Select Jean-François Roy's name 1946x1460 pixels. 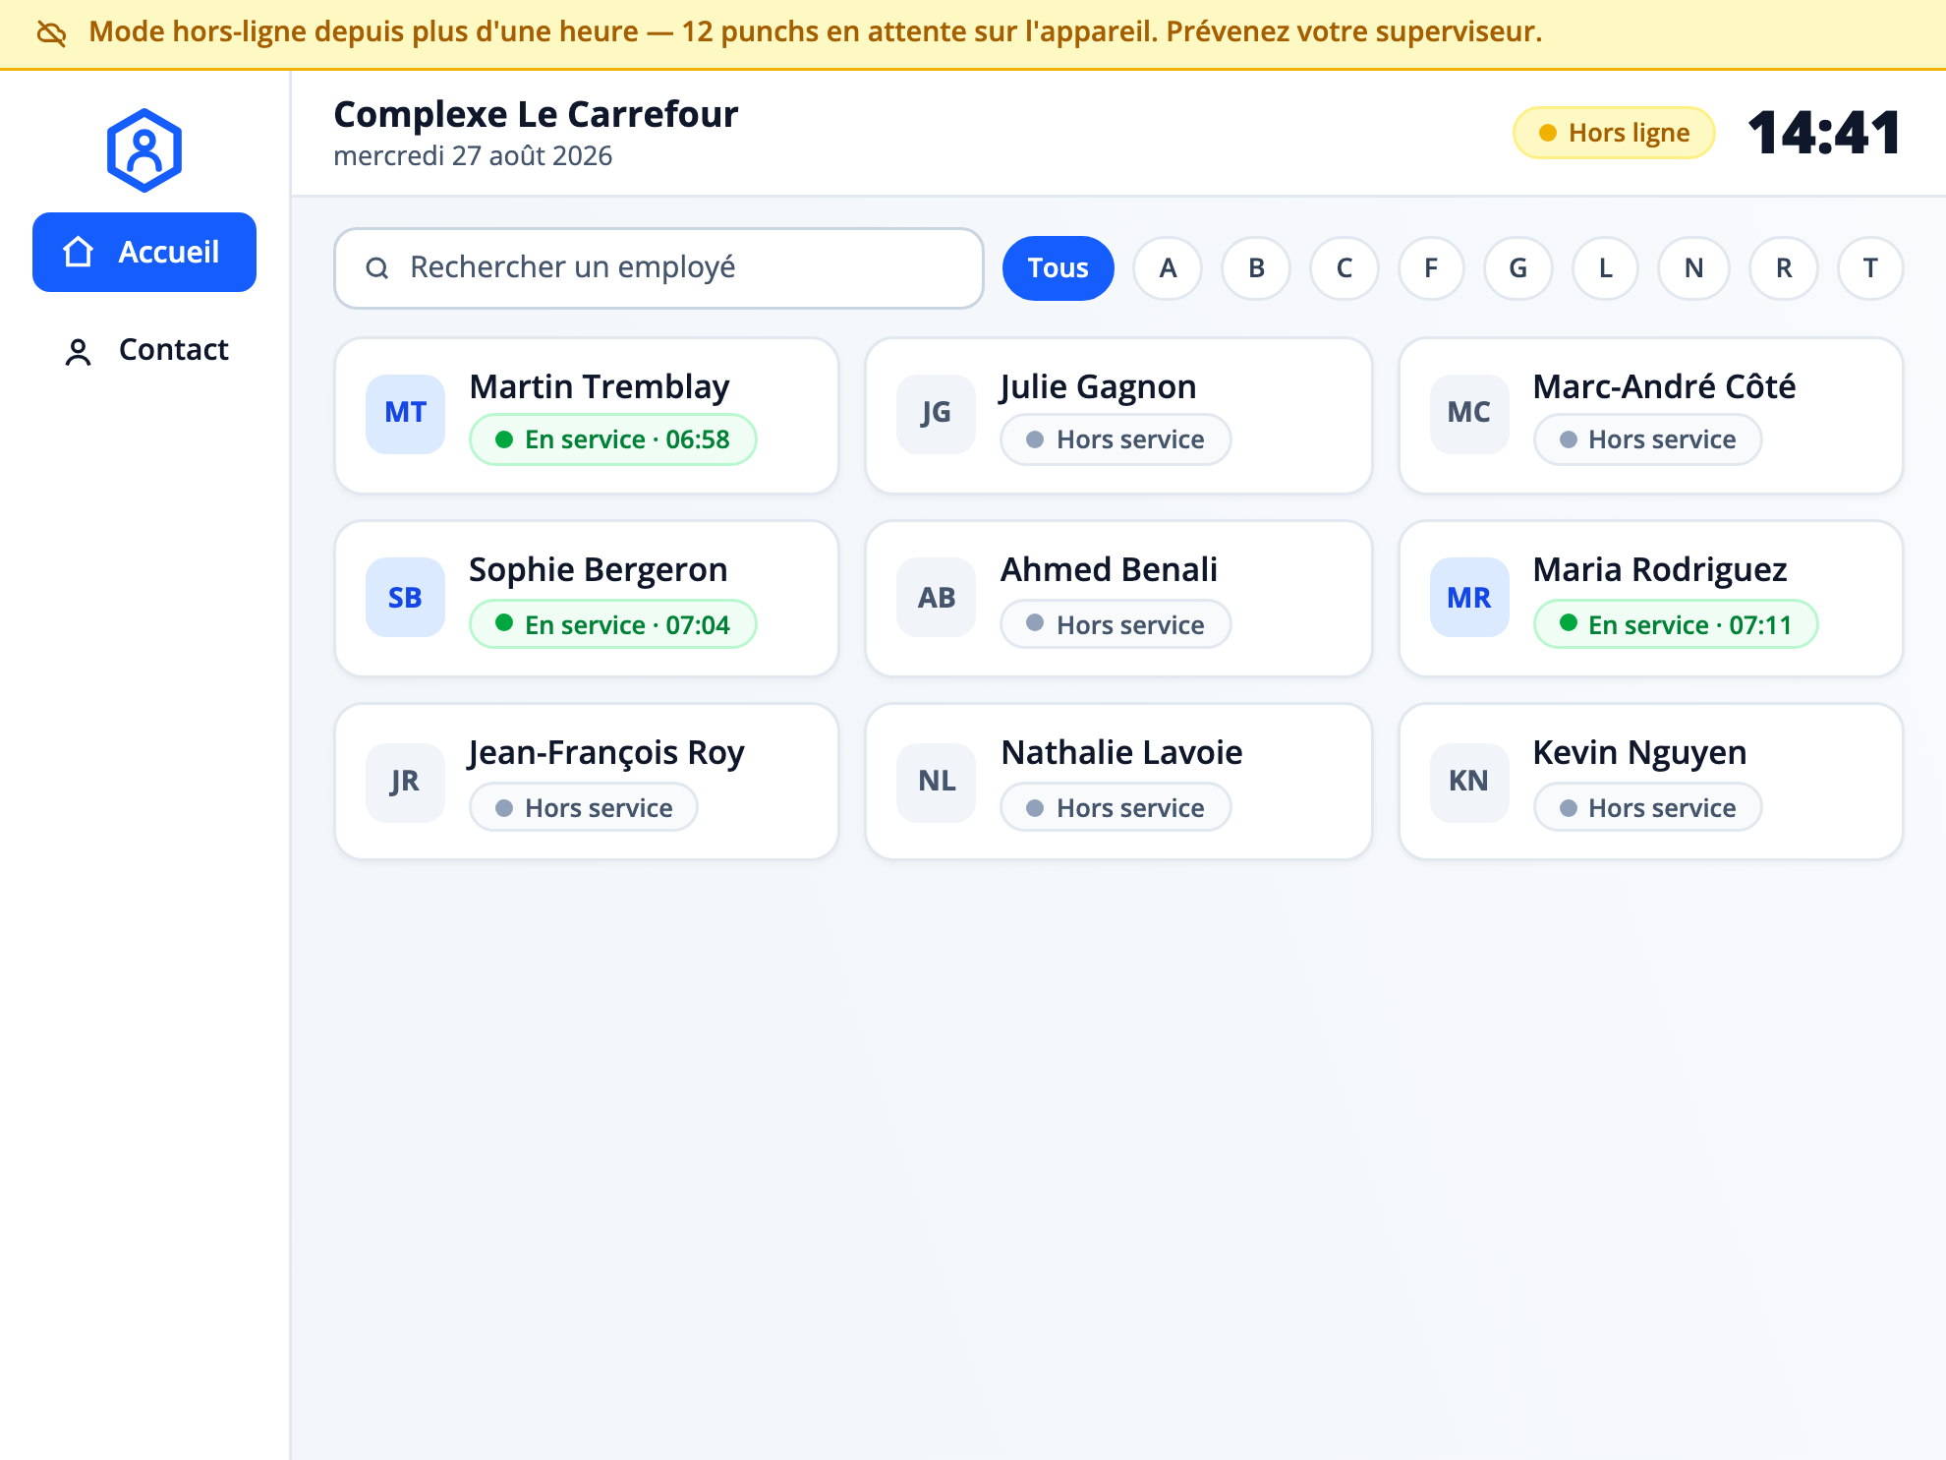(606, 753)
